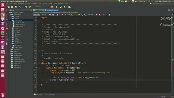The image size is (174, 98).
Task: Open the Refactor menu
Action: point(35,4)
